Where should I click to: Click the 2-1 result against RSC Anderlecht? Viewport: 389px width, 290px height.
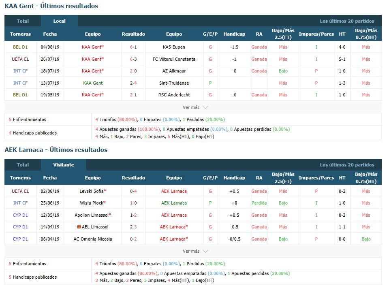pos(133,95)
